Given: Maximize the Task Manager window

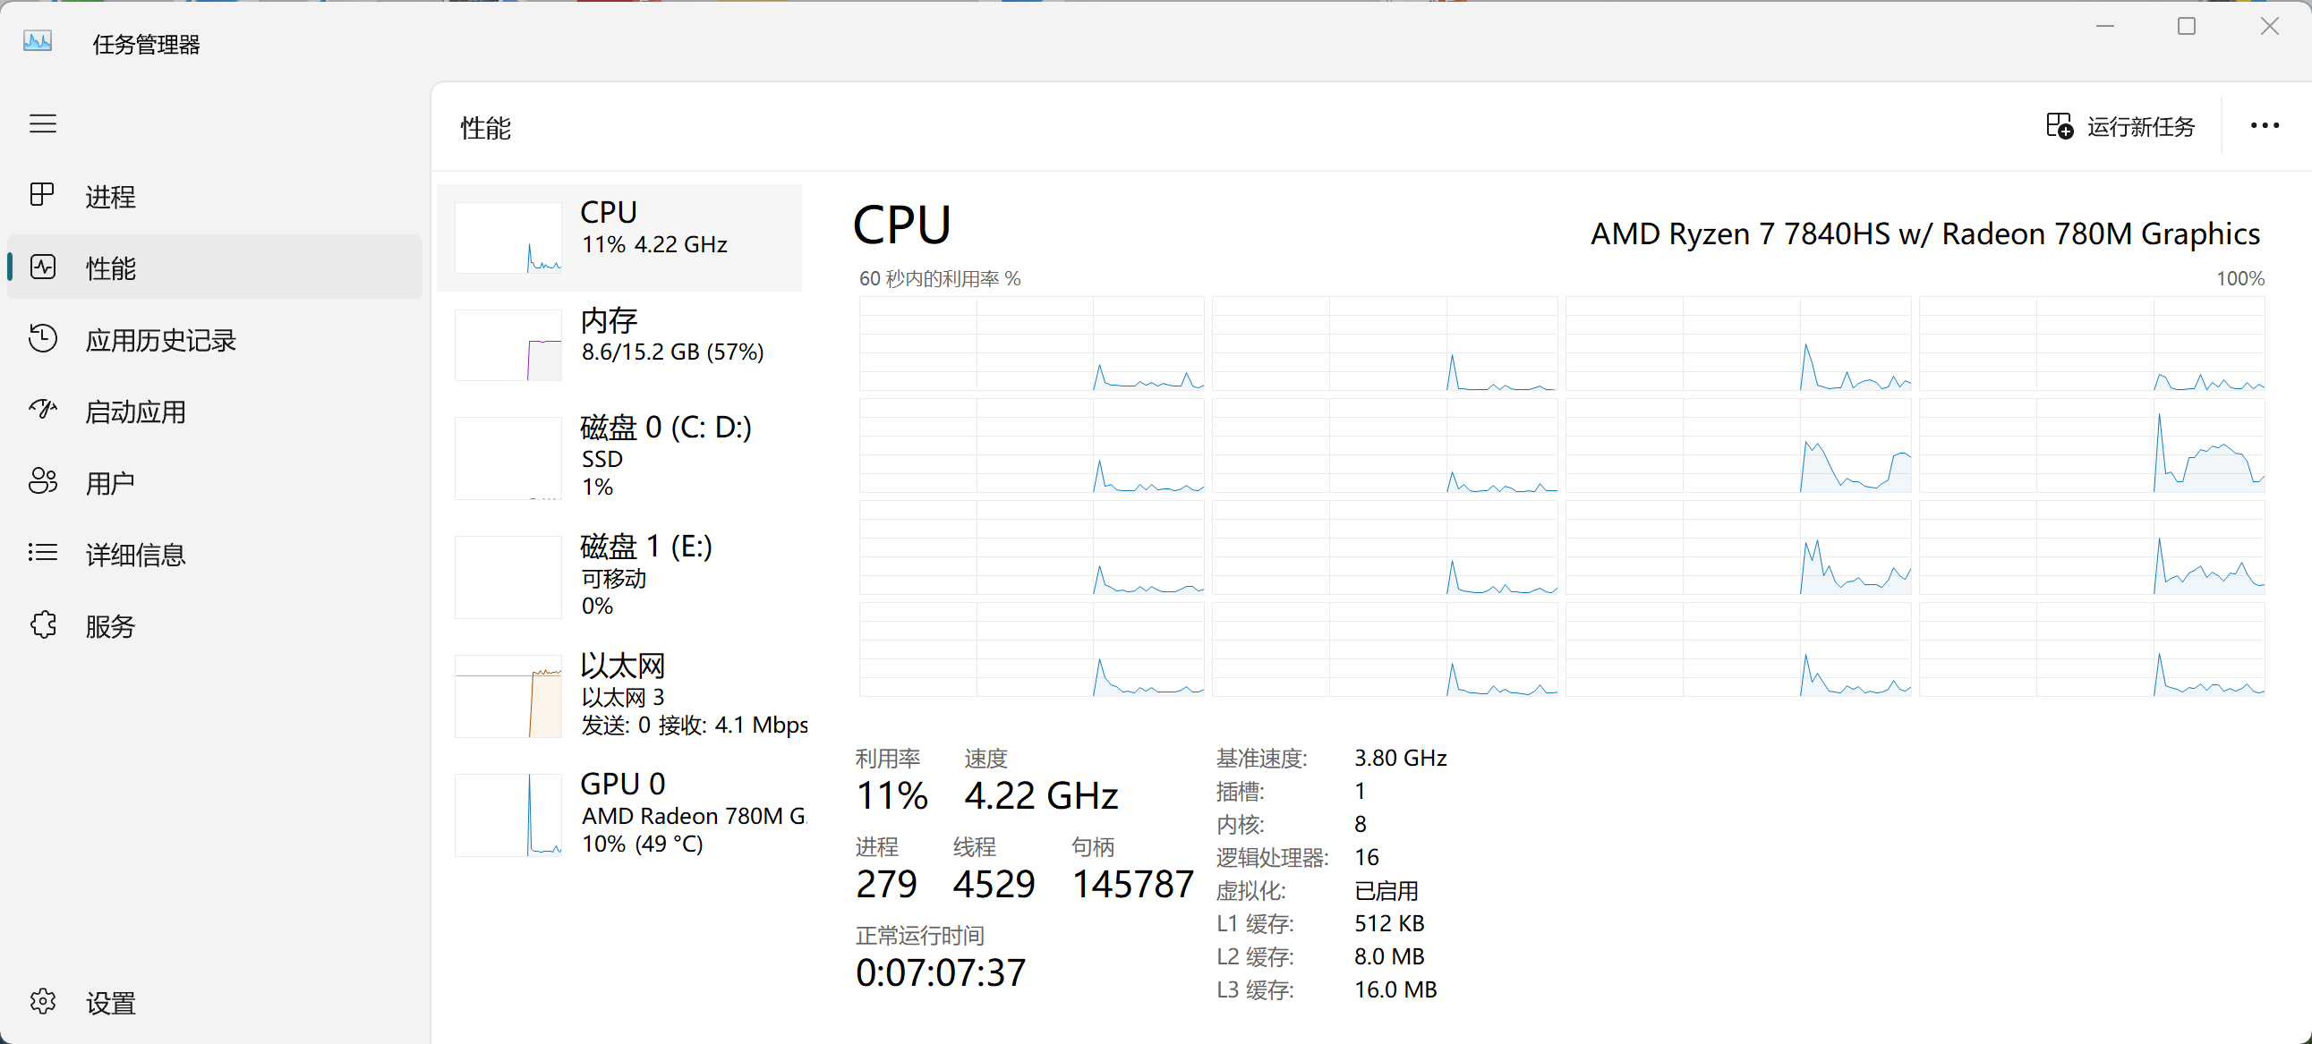Looking at the screenshot, I should [x=2187, y=27].
